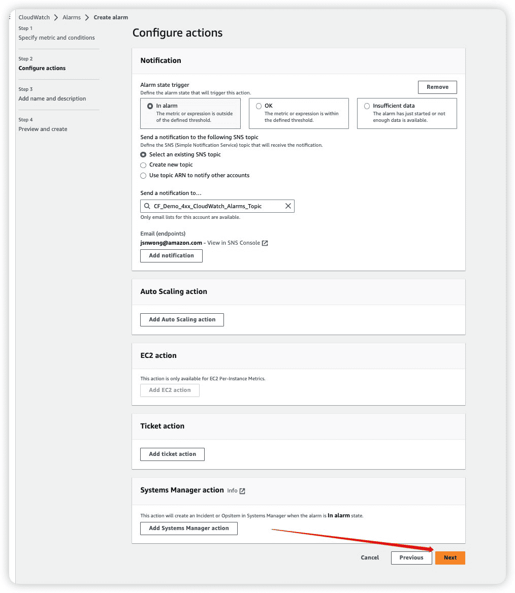
Task: Click Add Systems Manager action button
Action: [x=189, y=529]
